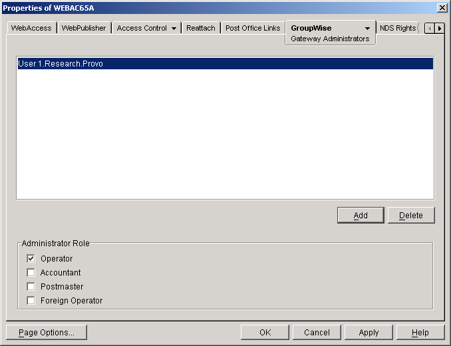This screenshot has height=346, width=451.
Task: Click the Delete administrator button
Action: (x=411, y=215)
